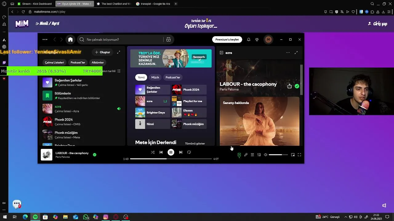
Task: Open Bölümlerin in library
Action: pyautogui.click(x=82, y=95)
